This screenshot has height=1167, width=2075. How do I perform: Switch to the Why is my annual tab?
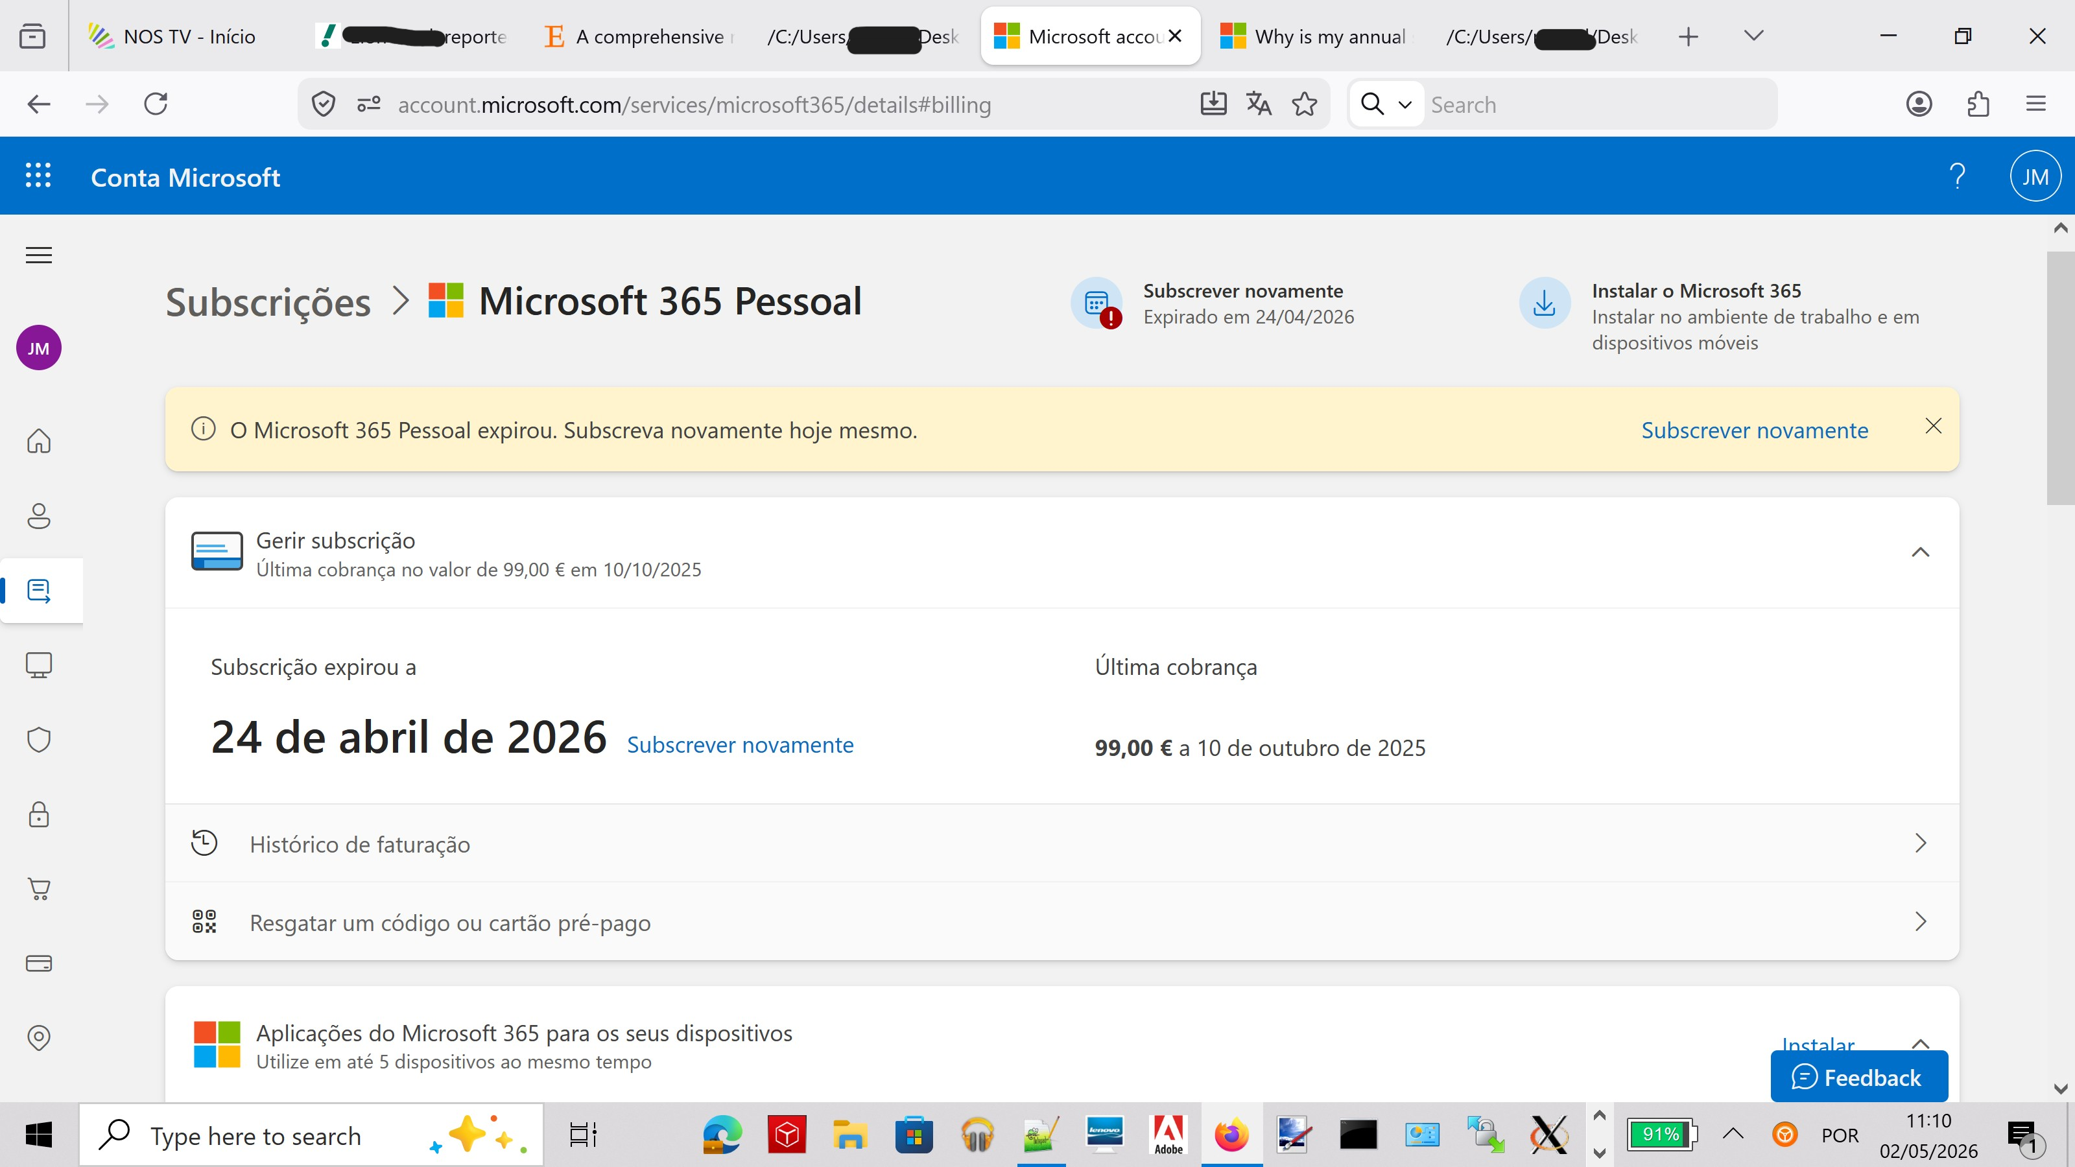[x=1316, y=36]
